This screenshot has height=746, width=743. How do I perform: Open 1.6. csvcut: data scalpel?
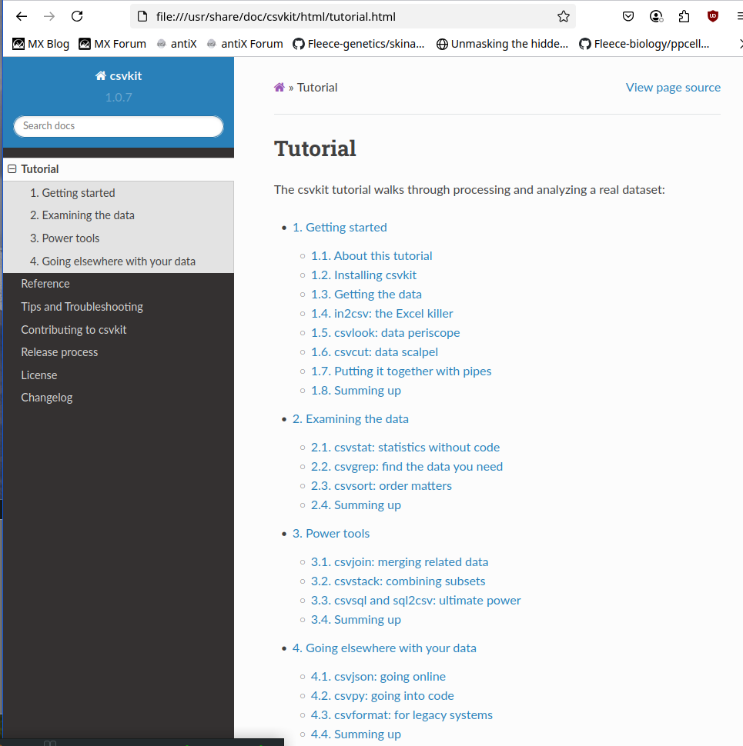[374, 352]
